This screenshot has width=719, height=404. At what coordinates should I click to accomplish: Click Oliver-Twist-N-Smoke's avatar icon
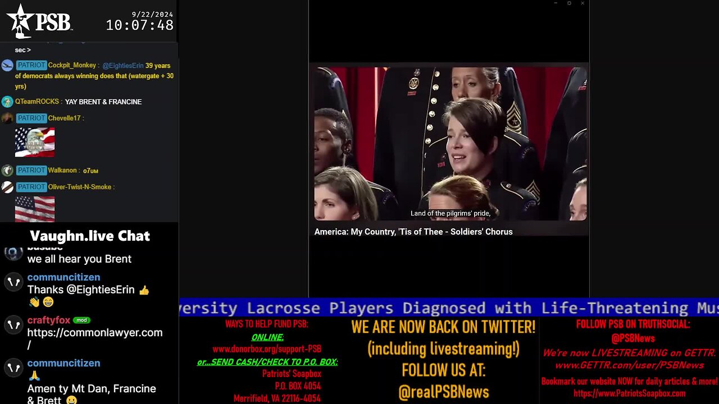coord(7,187)
